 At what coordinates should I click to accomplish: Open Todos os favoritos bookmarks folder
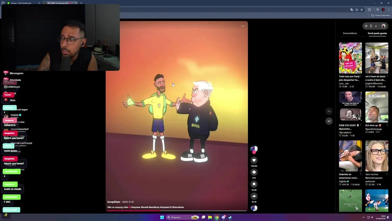pos(381,15)
